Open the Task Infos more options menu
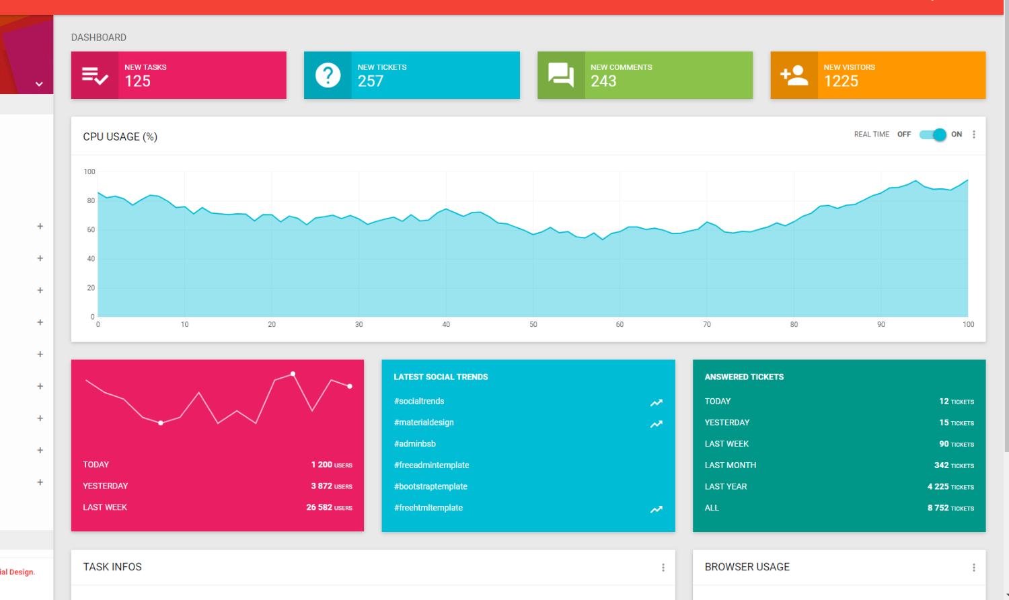1009x600 pixels. [663, 568]
